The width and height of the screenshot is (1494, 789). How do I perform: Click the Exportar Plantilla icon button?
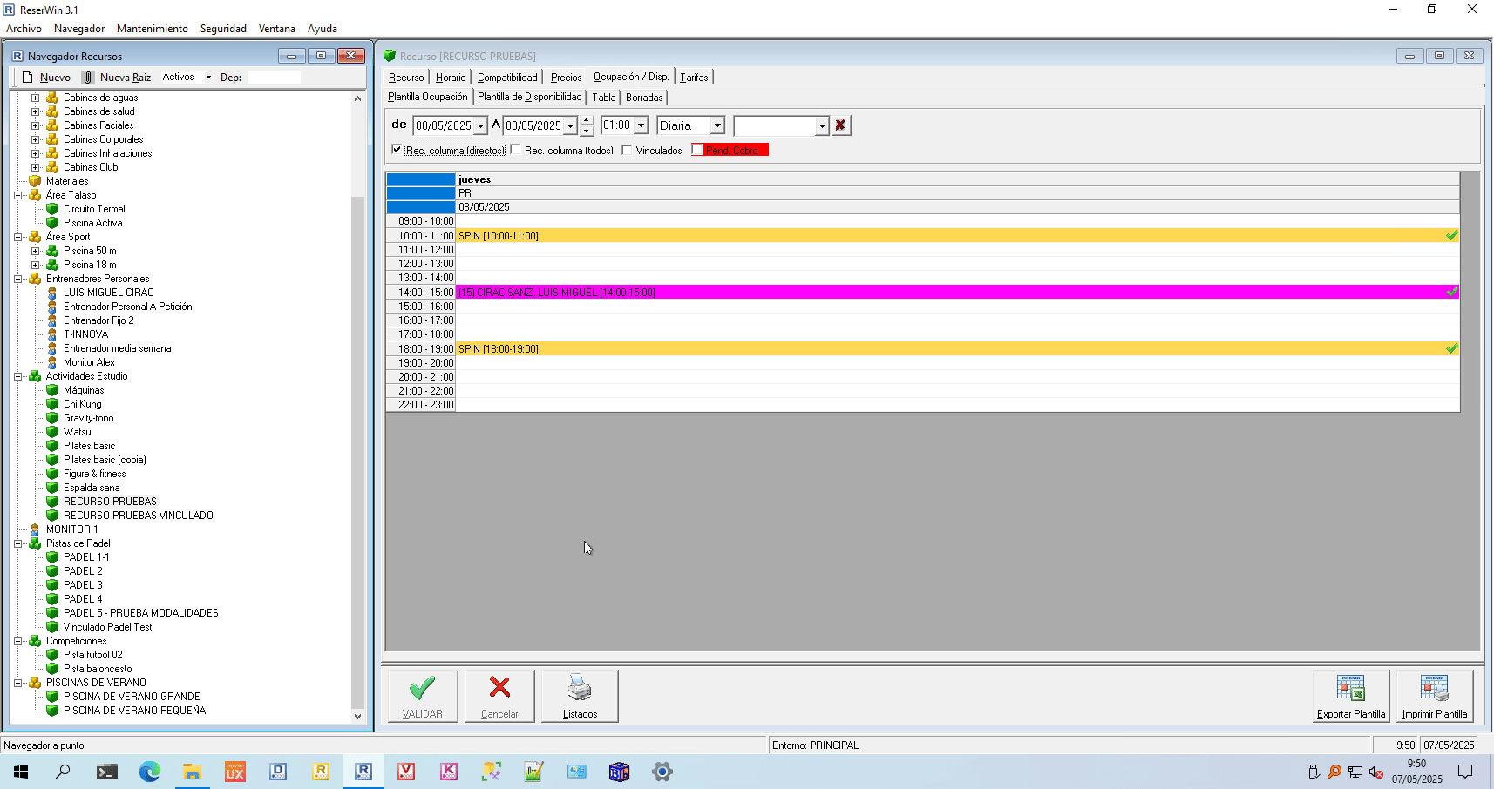[x=1351, y=696]
